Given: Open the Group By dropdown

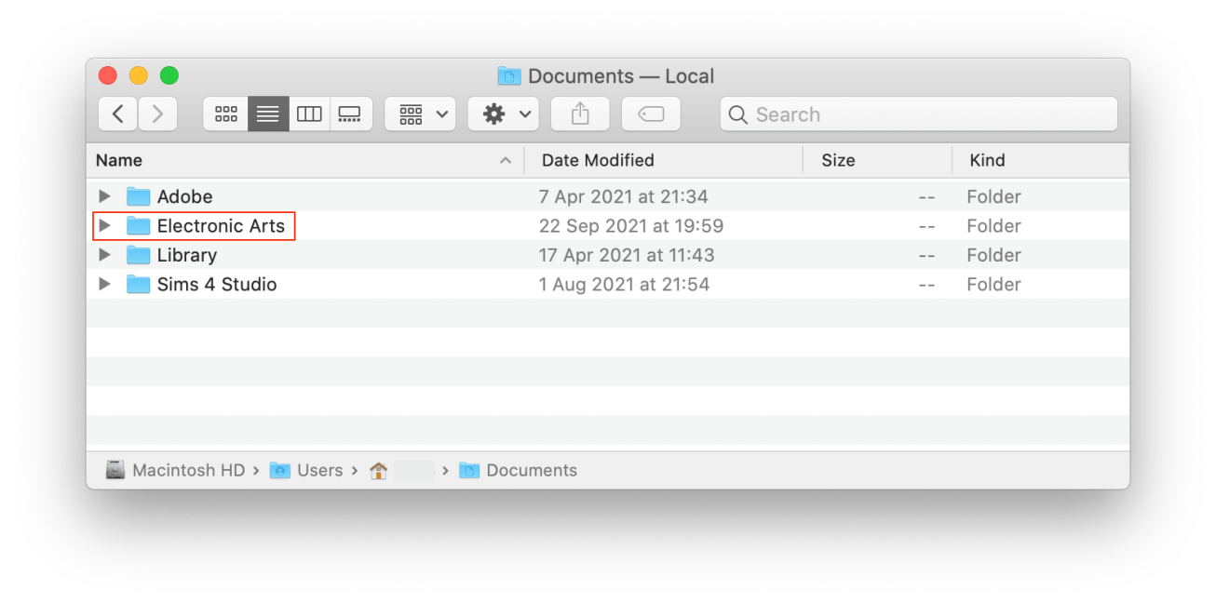Looking at the screenshot, I should click(x=419, y=114).
